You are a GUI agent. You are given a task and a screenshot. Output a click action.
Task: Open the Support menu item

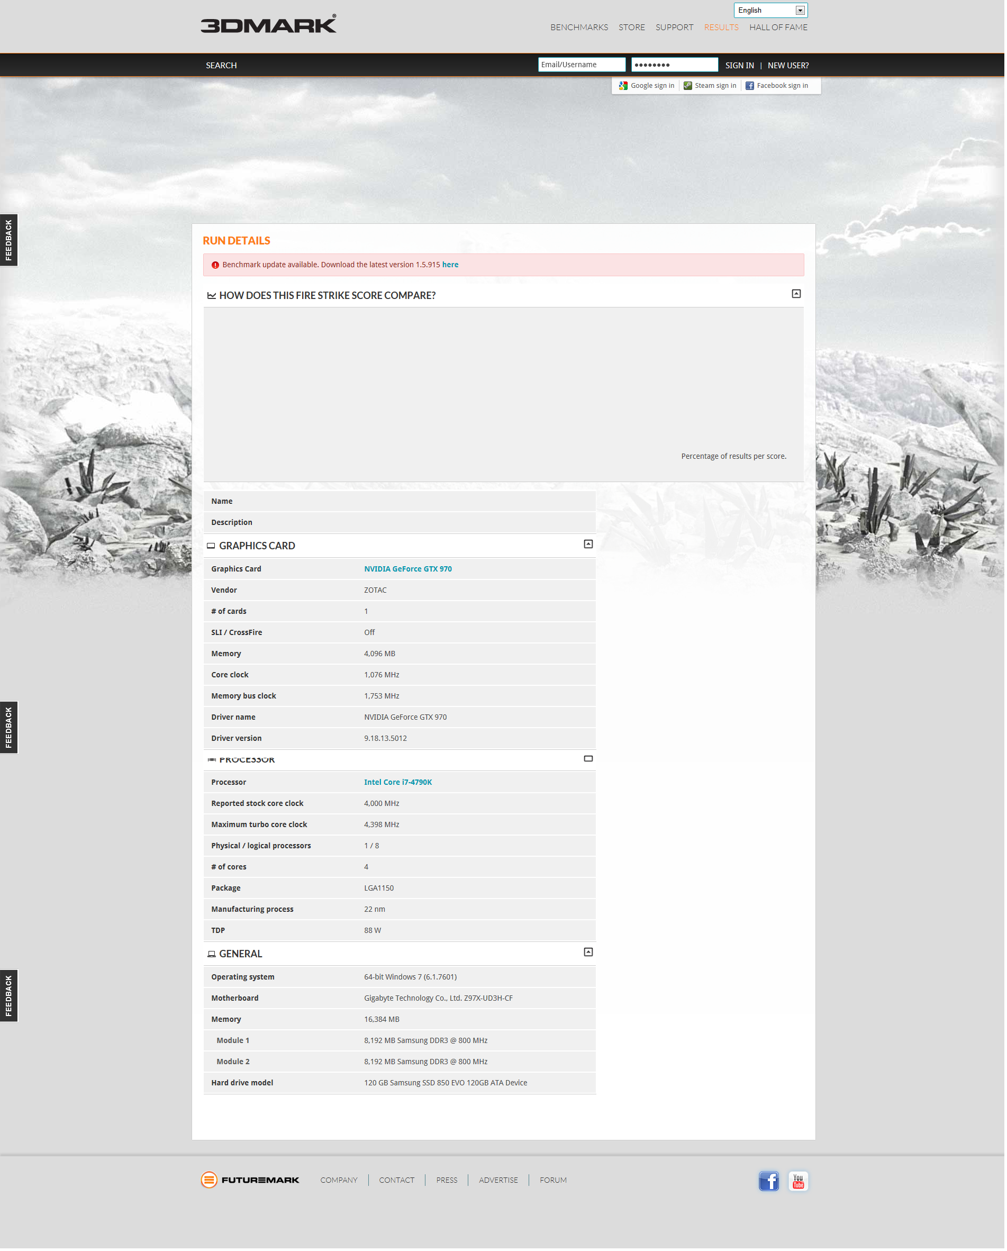674,28
